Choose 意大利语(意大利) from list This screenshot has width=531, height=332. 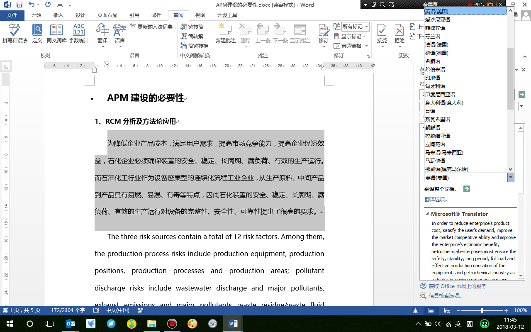pyautogui.click(x=465, y=103)
